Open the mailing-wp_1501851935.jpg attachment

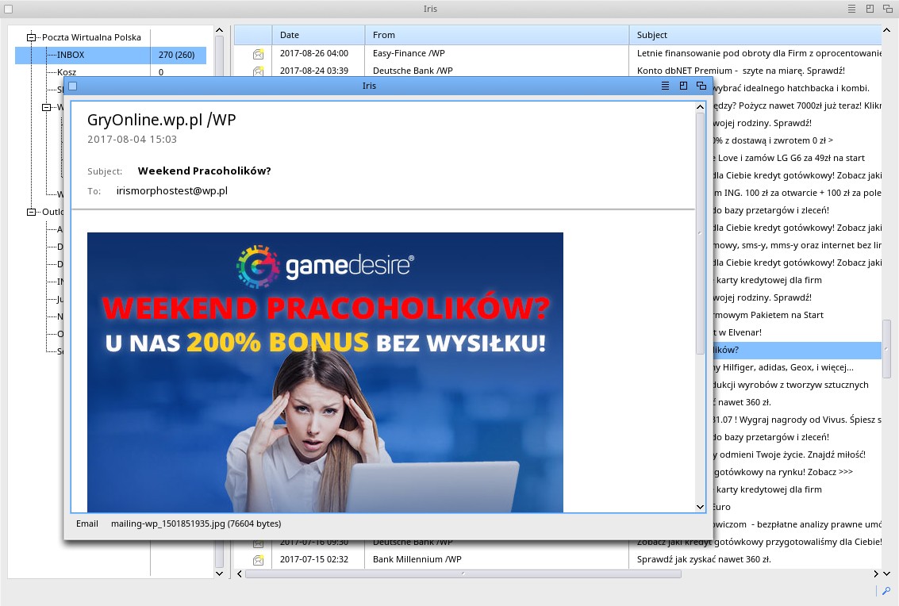[195, 524]
